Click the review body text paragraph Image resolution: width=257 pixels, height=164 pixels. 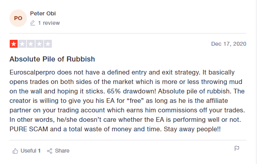coord(127,101)
